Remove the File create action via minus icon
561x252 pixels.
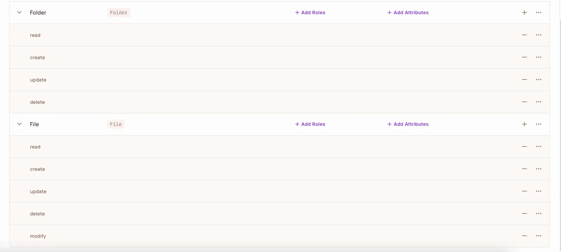point(524,169)
